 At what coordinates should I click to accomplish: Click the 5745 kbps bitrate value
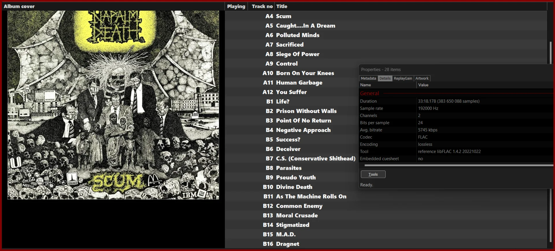pyautogui.click(x=428, y=130)
